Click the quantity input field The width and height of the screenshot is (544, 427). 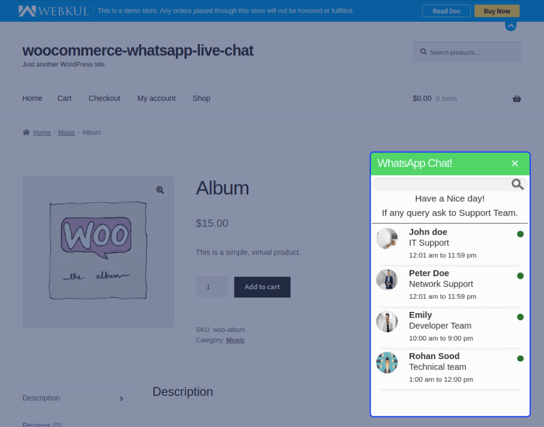(212, 287)
